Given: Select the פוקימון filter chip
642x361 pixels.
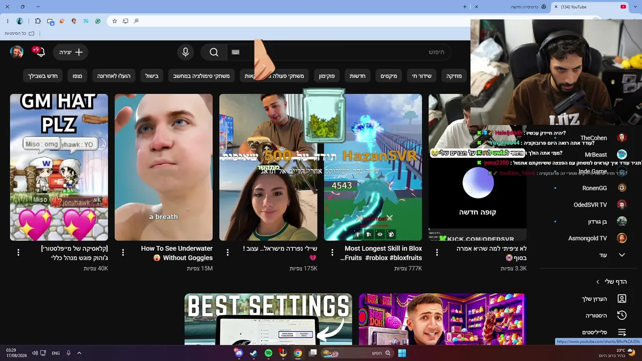Looking at the screenshot, I should click(327, 76).
